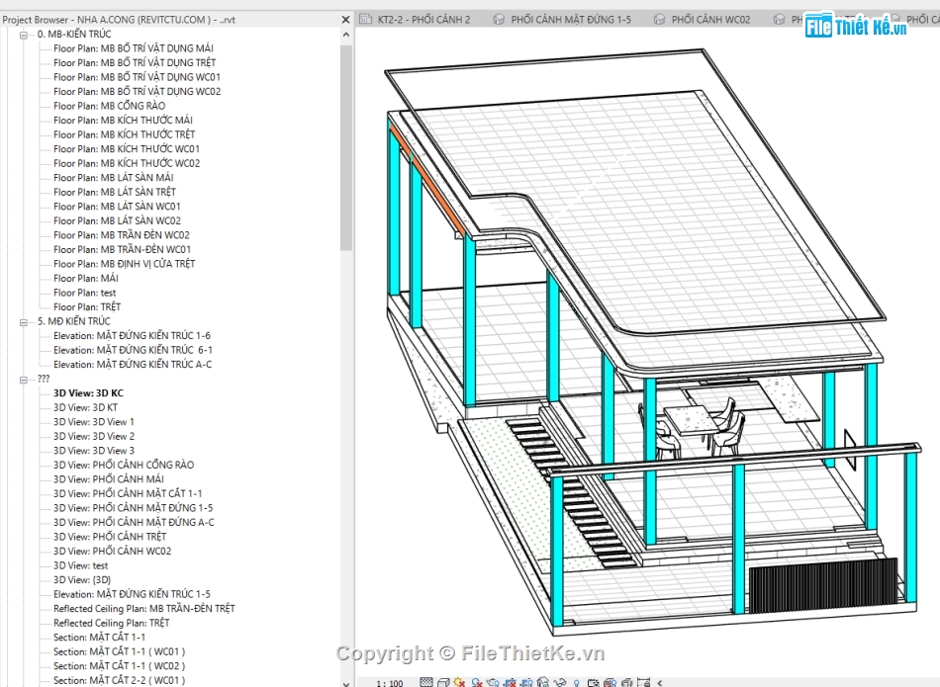The width and height of the screenshot is (940, 687).
Task: Select Floor Plan: MB LÁT SÀN TRỆT
Action: point(115,192)
